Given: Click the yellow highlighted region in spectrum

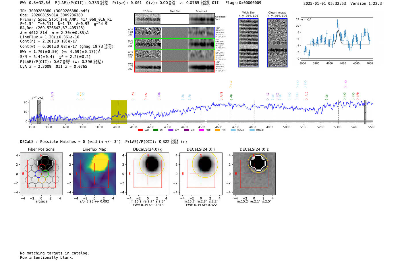Looking at the screenshot, I should 119,112.
